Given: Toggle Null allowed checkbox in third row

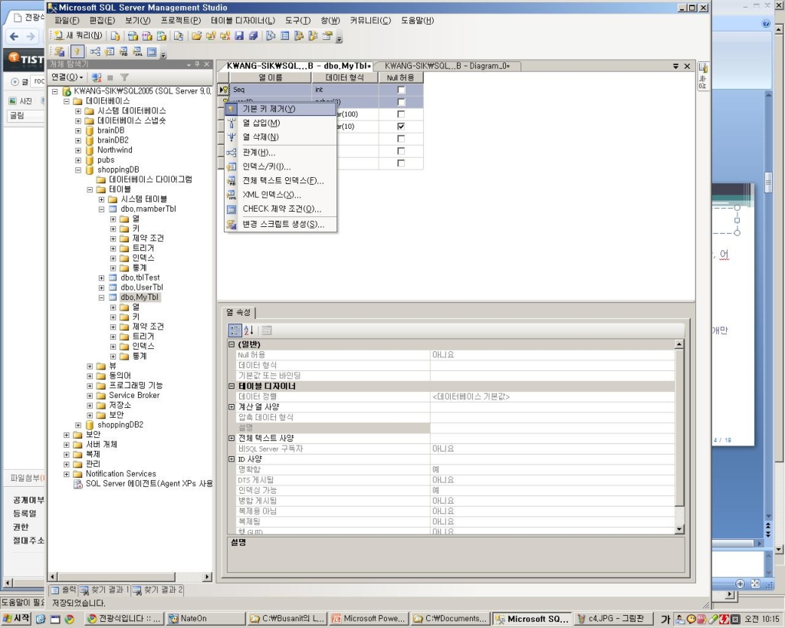Looking at the screenshot, I should (x=401, y=114).
